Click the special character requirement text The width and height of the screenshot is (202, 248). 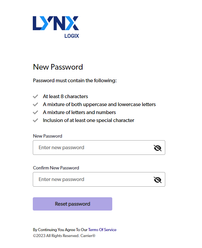click(x=88, y=120)
